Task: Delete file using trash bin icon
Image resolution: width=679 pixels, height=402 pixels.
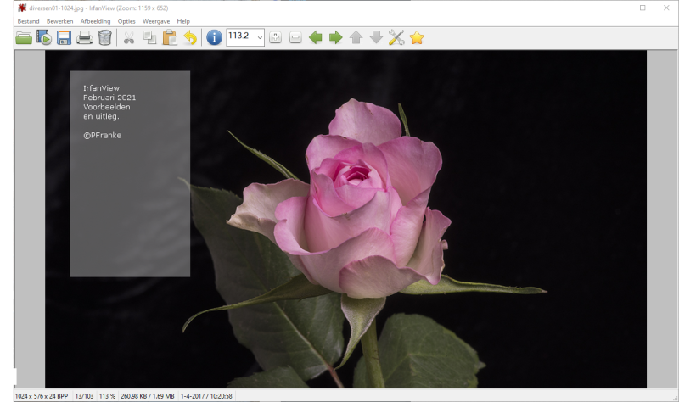Action: point(104,37)
